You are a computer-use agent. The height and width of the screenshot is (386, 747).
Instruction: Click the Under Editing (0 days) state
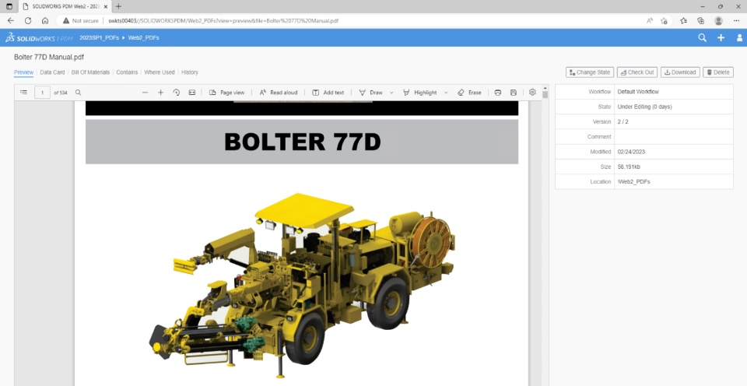[x=644, y=107]
